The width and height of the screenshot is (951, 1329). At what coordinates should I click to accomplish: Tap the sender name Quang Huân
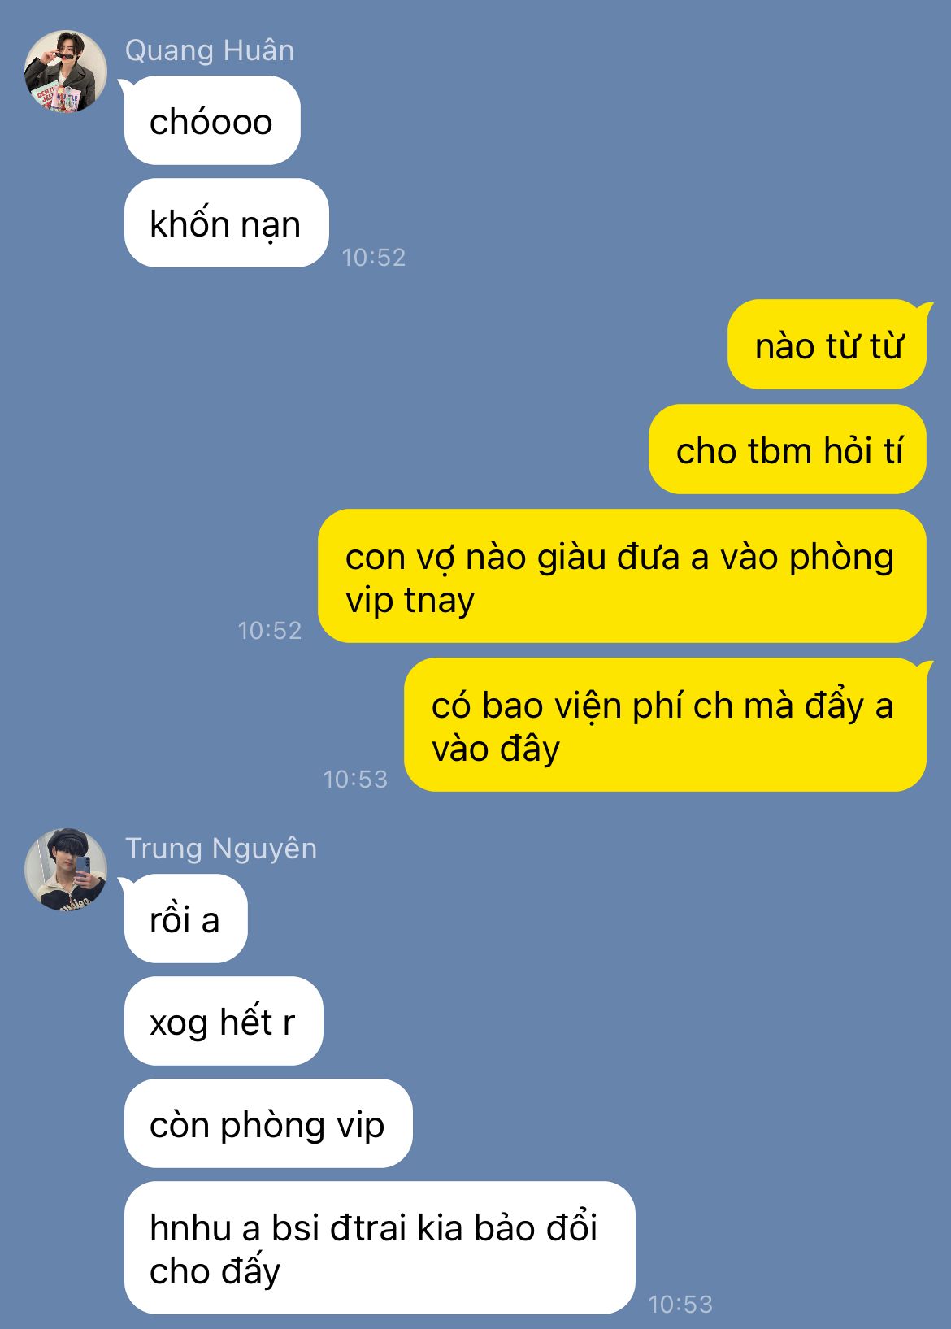tap(210, 50)
